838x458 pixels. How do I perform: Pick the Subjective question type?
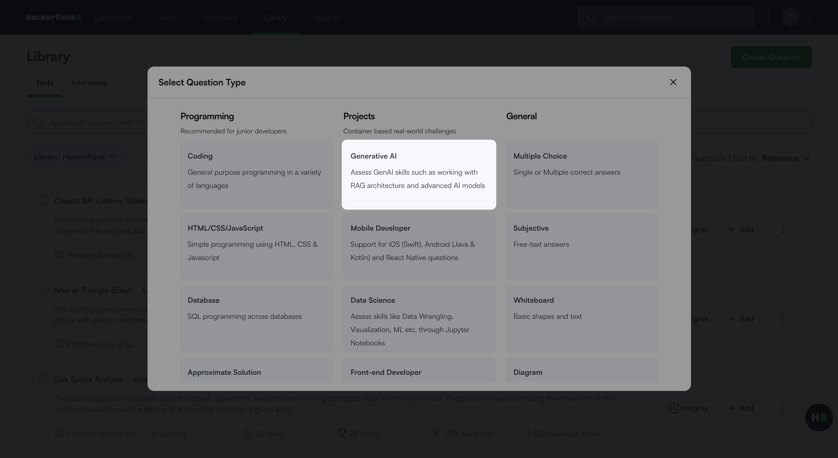click(x=582, y=246)
